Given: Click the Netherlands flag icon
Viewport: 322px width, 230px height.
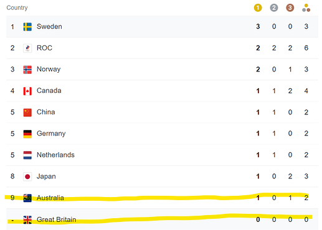Looking at the screenshot, I should coord(27,155).
